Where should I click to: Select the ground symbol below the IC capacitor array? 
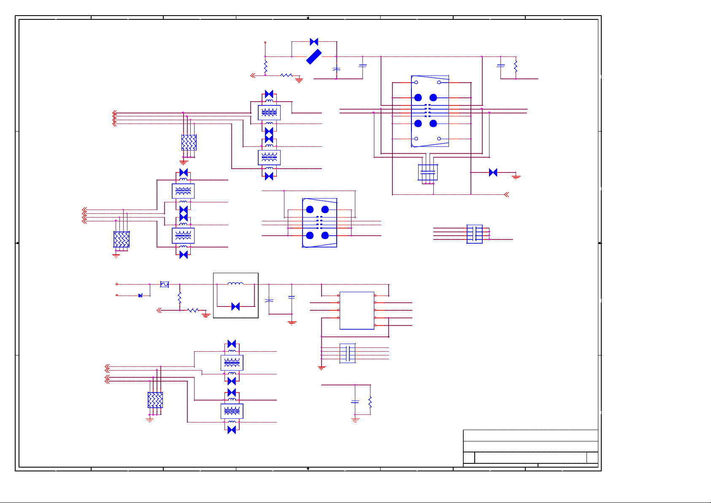pyautogui.click(x=322, y=368)
